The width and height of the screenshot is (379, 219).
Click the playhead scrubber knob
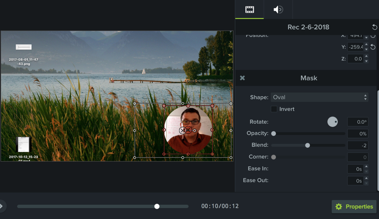[x=157, y=206]
